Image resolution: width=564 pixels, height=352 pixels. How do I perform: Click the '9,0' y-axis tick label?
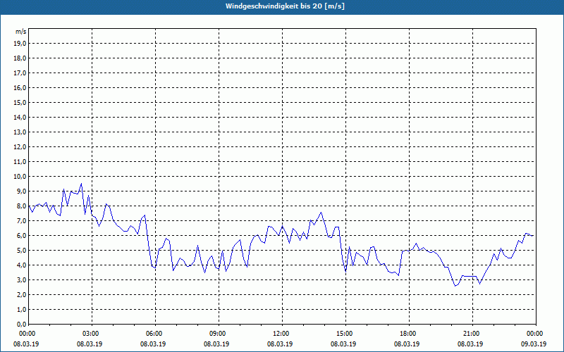[21, 191]
